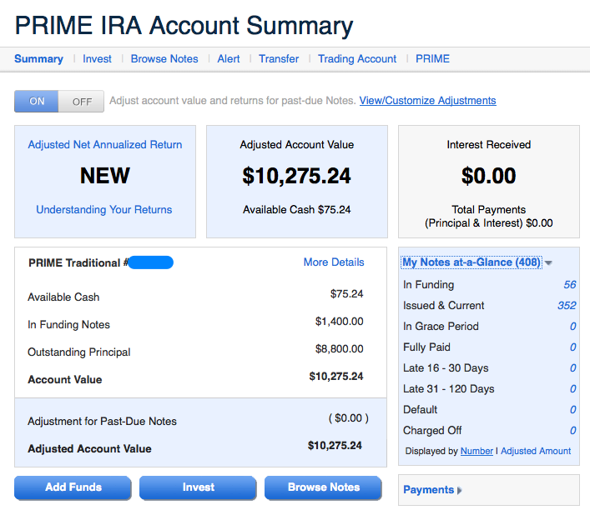590x515 pixels.
Task: Select Outstanding Principal amount $8,800.00
Action: coord(340,349)
